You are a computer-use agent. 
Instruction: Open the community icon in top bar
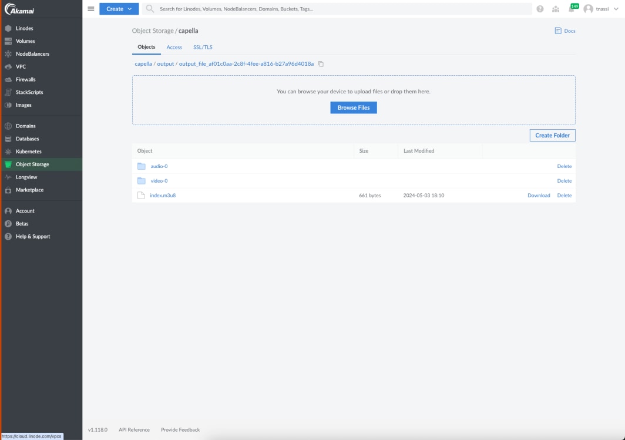[x=556, y=9]
